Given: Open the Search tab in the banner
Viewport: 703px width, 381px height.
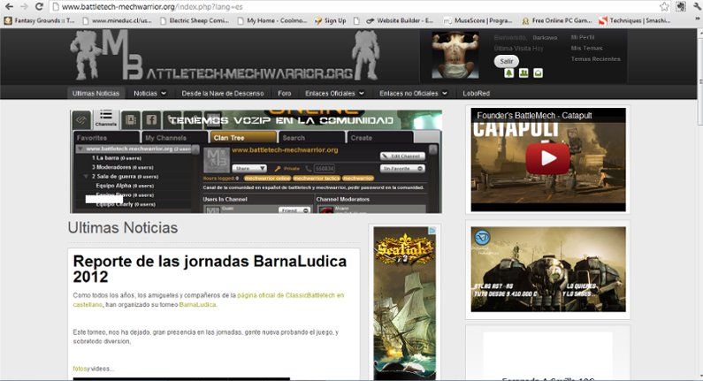Looking at the screenshot, I should coord(312,138).
